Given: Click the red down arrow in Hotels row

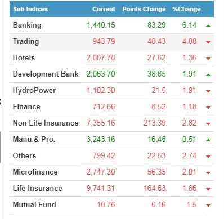Looking at the screenshot, I should pyautogui.click(x=208, y=59).
